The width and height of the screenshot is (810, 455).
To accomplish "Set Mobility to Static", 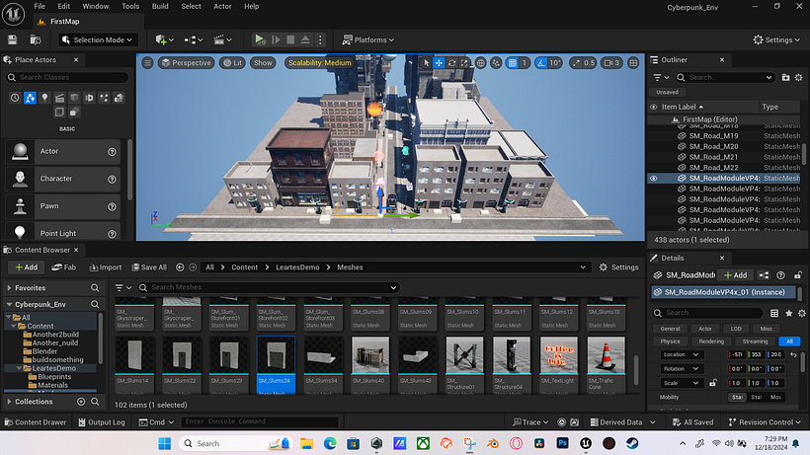I will [x=738, y=397].
